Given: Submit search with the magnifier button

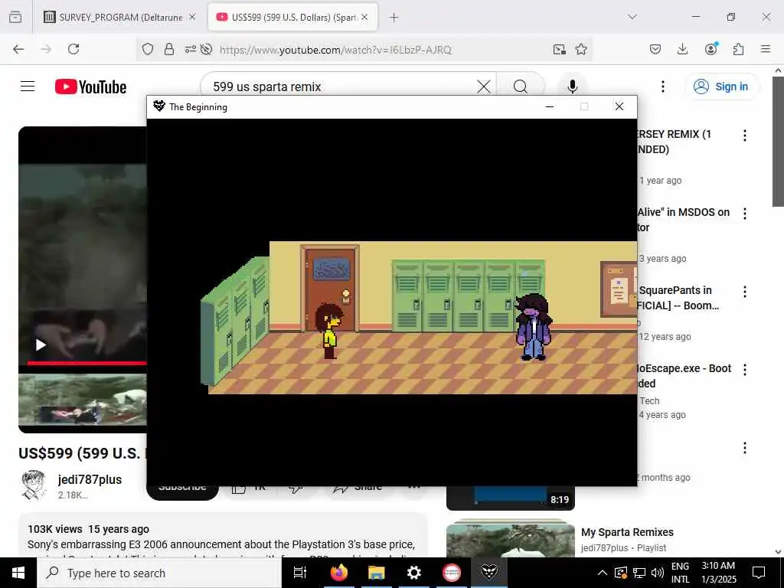Looking at the screenshot, I should (x=521, y=87).
